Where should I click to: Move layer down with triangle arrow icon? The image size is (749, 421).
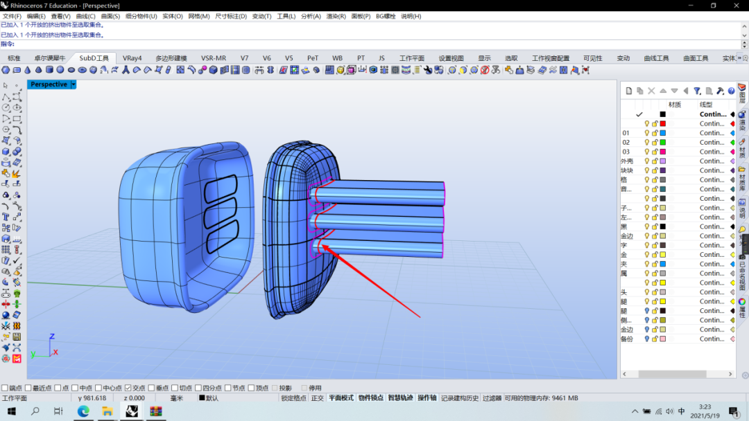coord(675,91)
